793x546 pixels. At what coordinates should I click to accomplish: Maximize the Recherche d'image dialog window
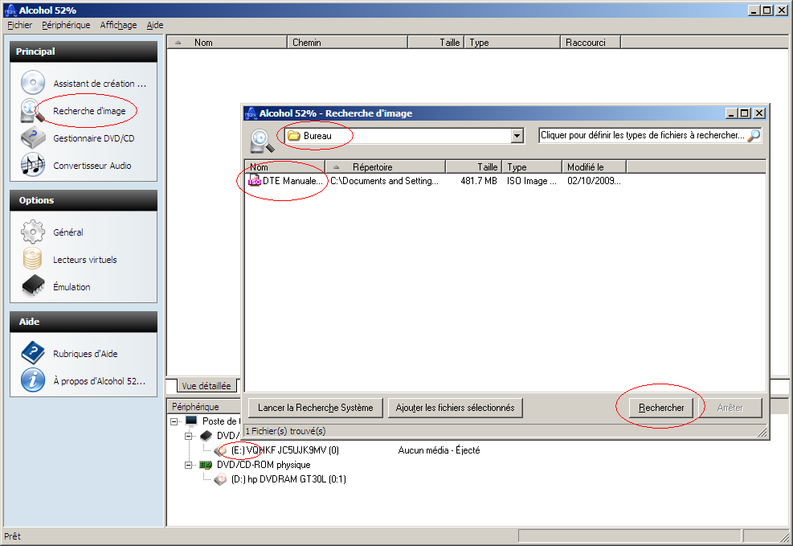point(745,113)
